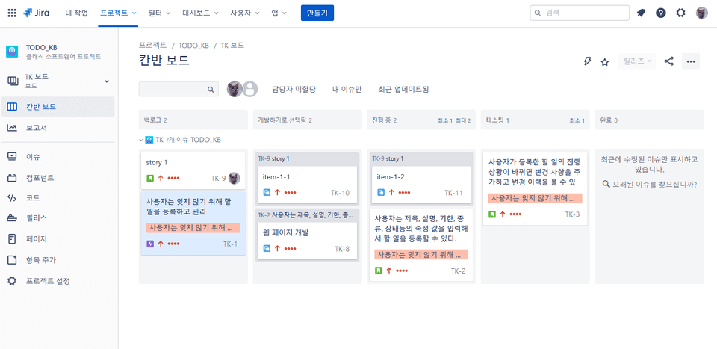Open the settings gear in top bar

[680, 13]
